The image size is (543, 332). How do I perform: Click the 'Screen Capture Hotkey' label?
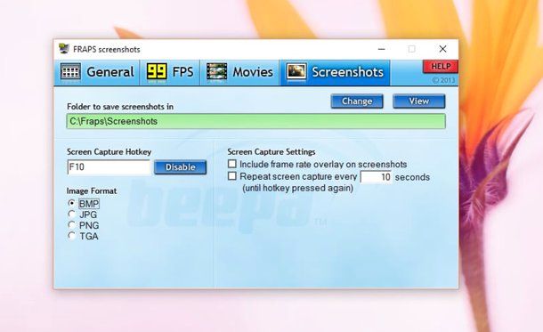tap(109, 152)
